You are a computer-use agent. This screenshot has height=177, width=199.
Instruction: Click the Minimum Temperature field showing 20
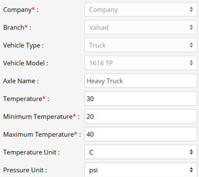click(x=141, y=116)
